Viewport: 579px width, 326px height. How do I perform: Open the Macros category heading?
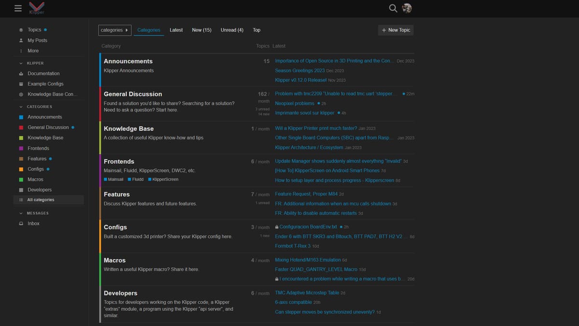click(x=115, y=260)
